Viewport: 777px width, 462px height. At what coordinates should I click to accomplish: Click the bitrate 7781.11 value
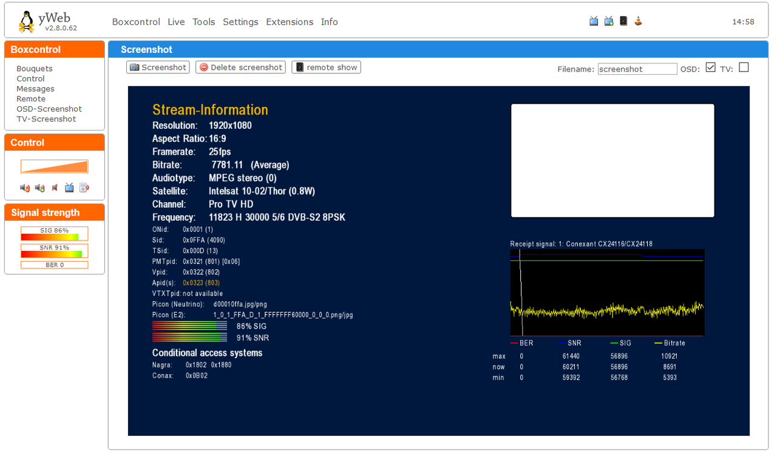(x=227, y=165)
